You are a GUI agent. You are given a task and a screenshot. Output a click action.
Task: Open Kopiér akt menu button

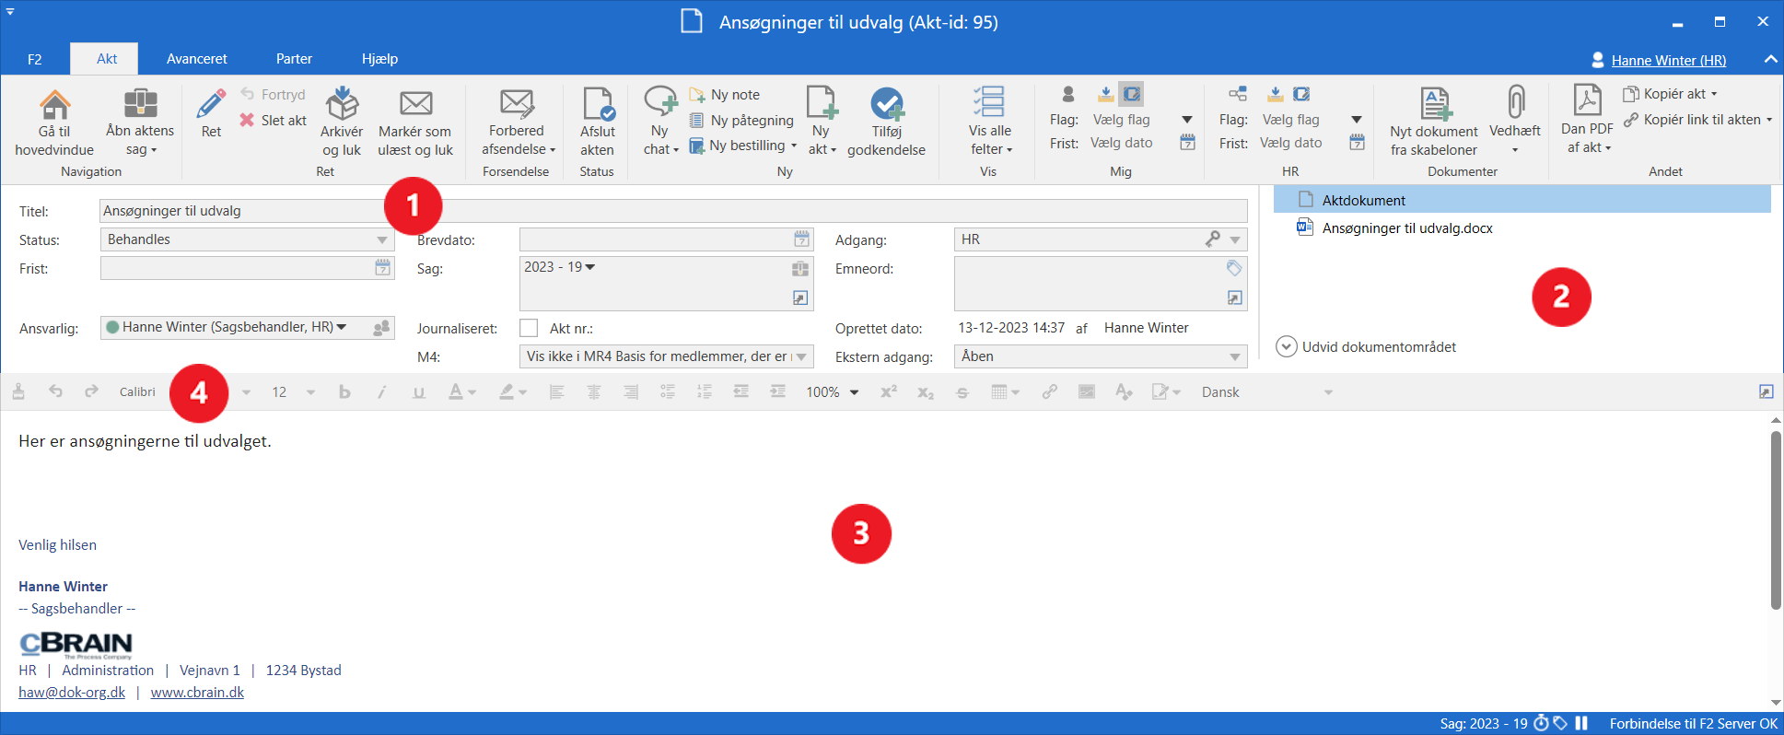pos(1671,94)
